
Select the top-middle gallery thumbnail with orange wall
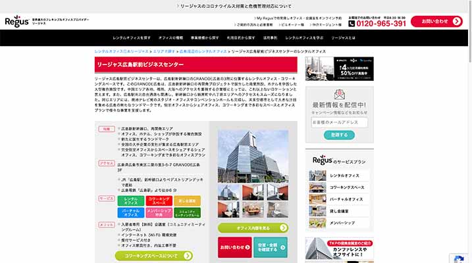[253, 193]
